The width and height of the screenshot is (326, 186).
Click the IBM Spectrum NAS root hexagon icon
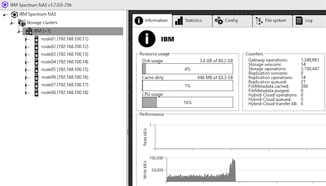point(14,14)
